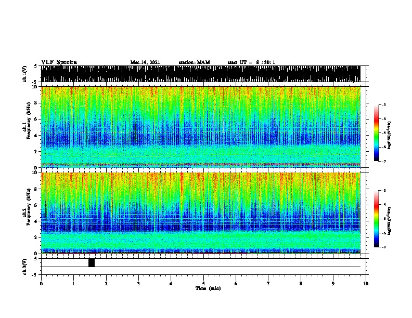The height and width of the screenshot is (318, 412).
Task: Click the "VLF Spectra" plot title
Action: 59,62
